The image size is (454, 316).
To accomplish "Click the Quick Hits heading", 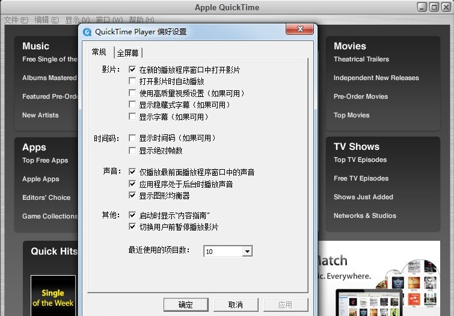I will tap(54, 252).
